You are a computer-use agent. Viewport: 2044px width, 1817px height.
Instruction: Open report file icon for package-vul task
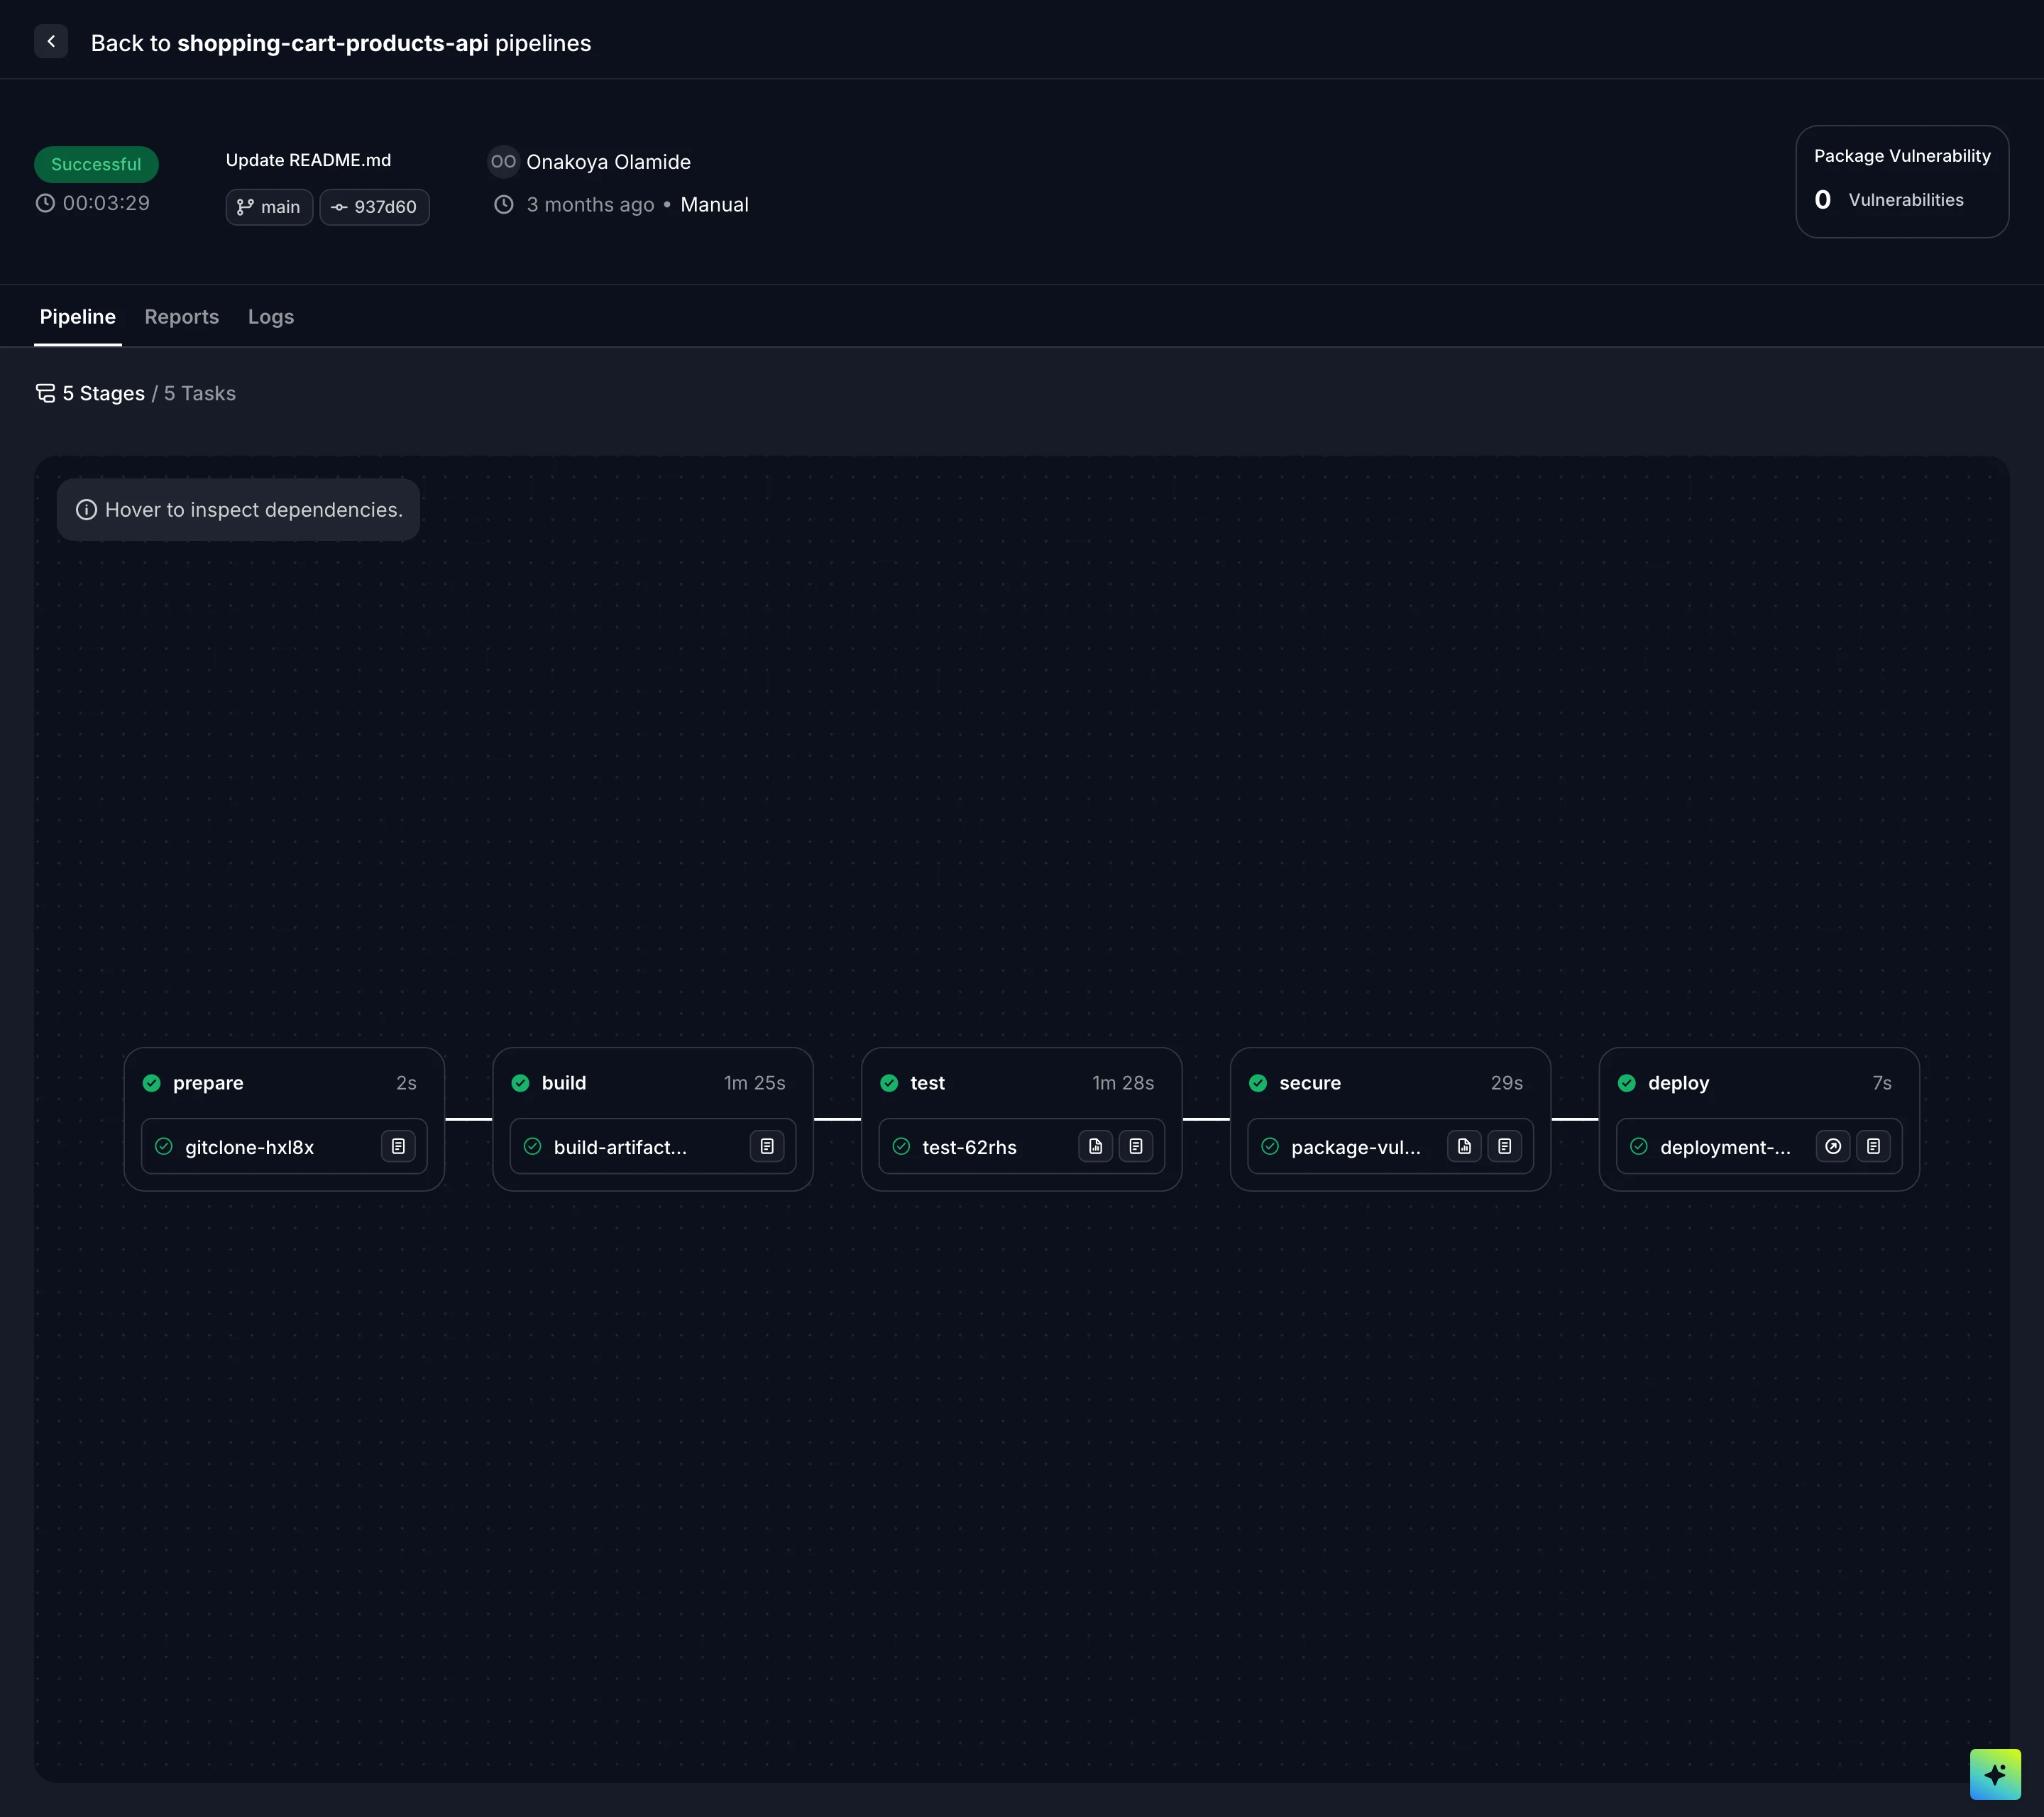[1465, 1146]
